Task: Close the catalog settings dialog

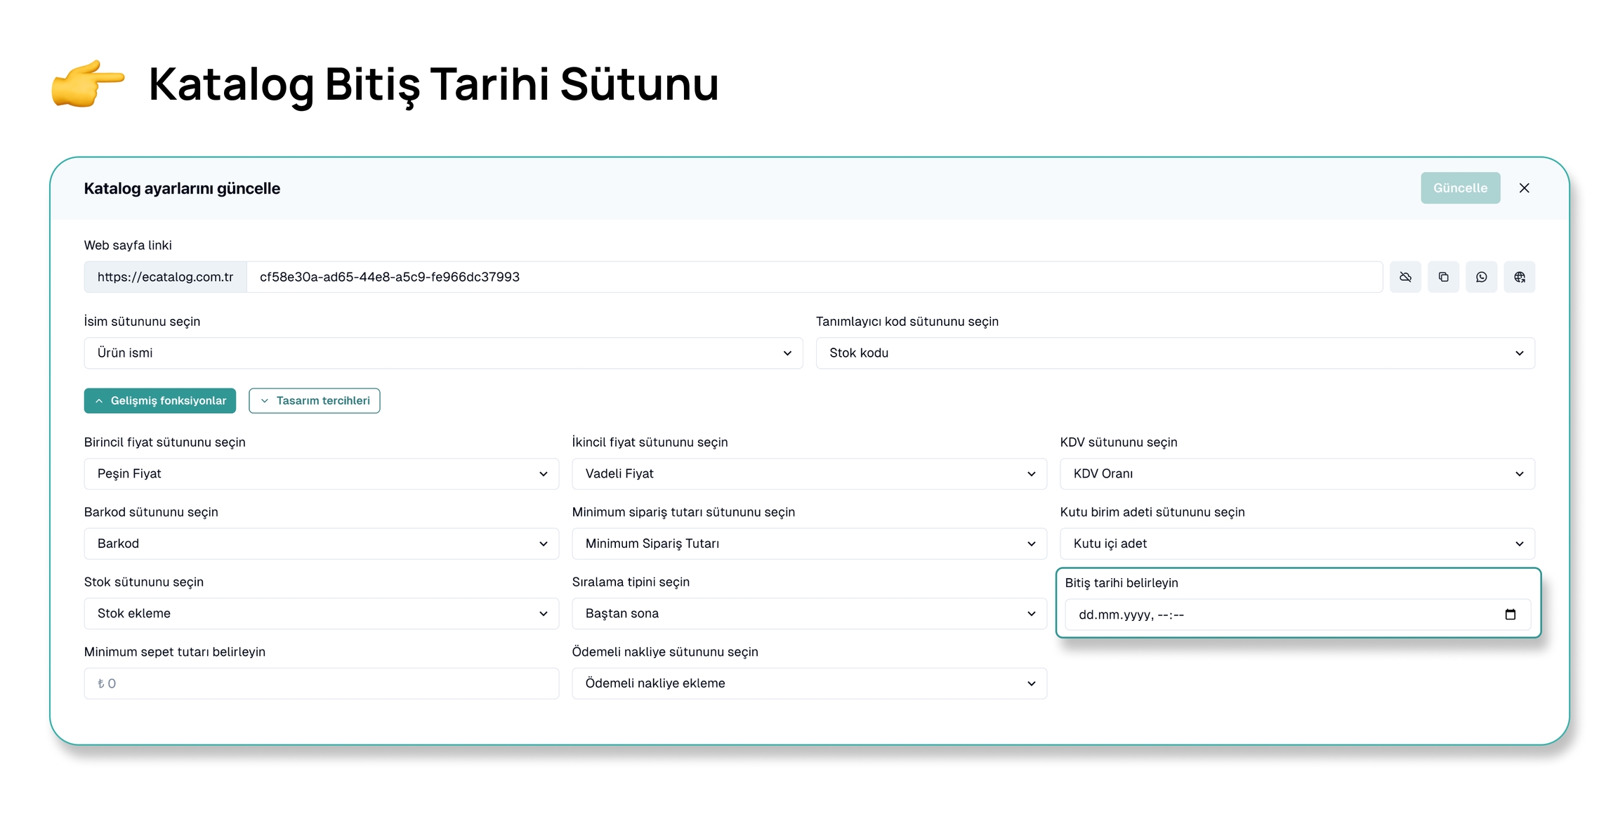Action: [x=1524, y=188]
